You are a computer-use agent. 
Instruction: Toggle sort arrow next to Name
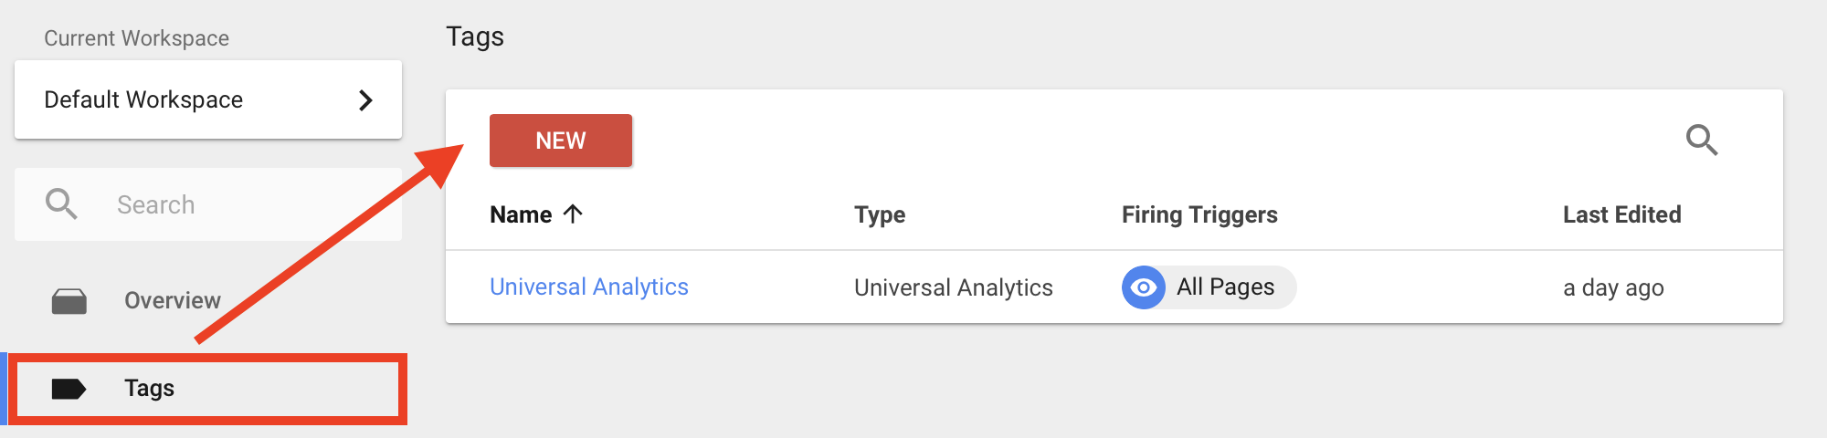[573, 214]
